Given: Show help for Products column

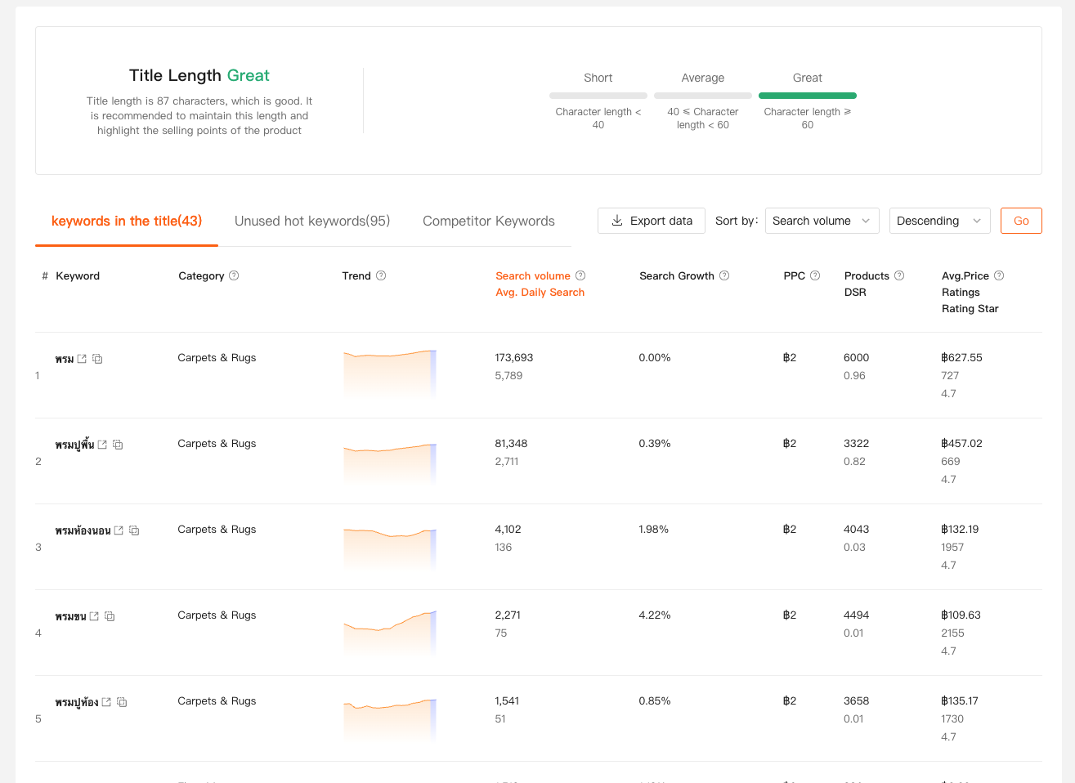Looking at the screenshot, I should pos(899,275).
